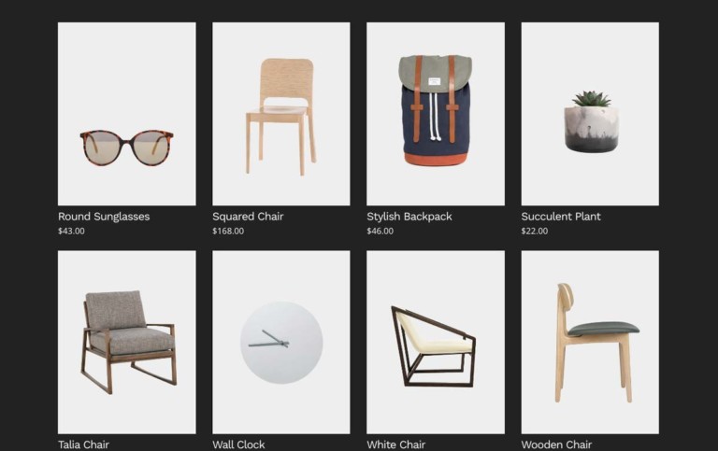Open the White Chair product image
Image resolution: width=718 pixels, height=451 pixels.
coord(436,342)
